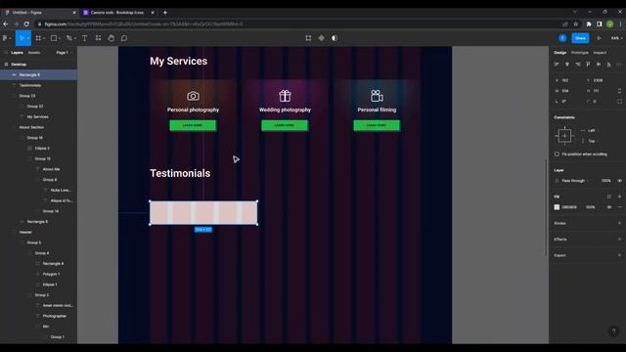This screenshot has height=352, width=626.
Task: Add a stroke with plus icon
Action: click(x=619, y=223)
